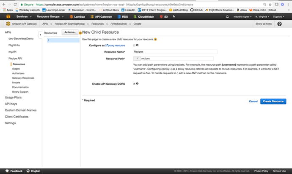292x174 pixels.
Task: Reload the page with the refresh icon
Action: click(x=15, y=4)
